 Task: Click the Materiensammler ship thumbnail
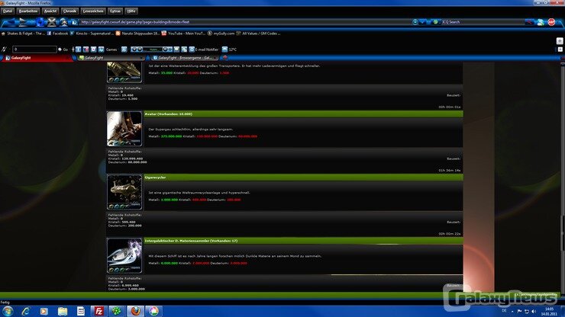point(124,255)
